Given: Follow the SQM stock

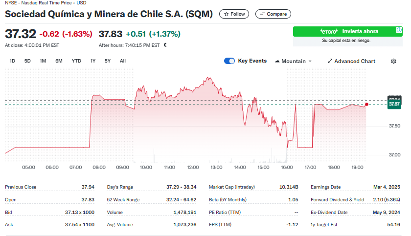Looking at the screenshot, I should click(234, 14).
